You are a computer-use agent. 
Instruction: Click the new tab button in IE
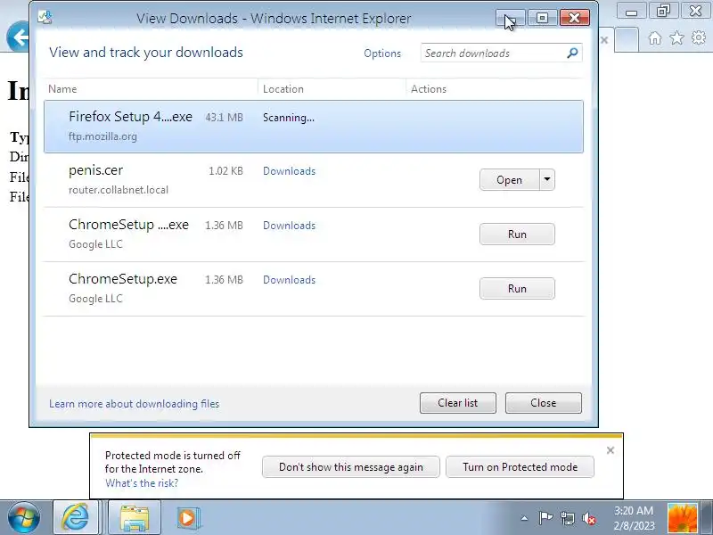coord(627,39)
